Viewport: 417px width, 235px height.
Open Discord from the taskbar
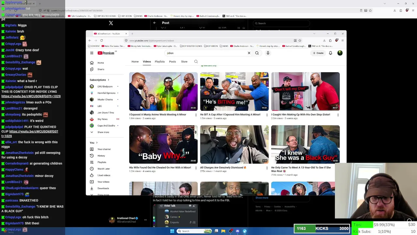(x=237, y=231)
